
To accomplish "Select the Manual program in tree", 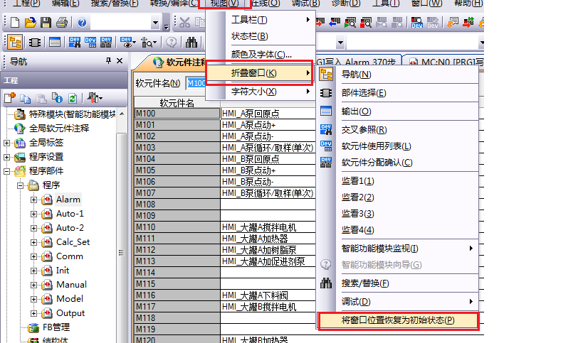I will (x=70, y=285).
